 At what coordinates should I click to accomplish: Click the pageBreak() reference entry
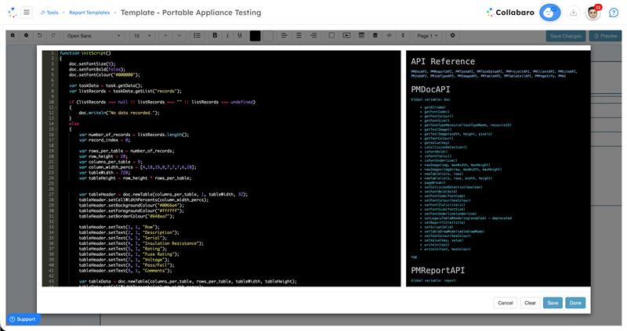[x=435, y=182]
